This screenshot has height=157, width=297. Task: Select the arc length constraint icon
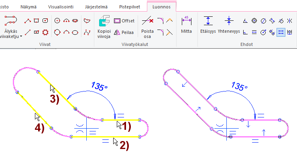click(272, 21)
